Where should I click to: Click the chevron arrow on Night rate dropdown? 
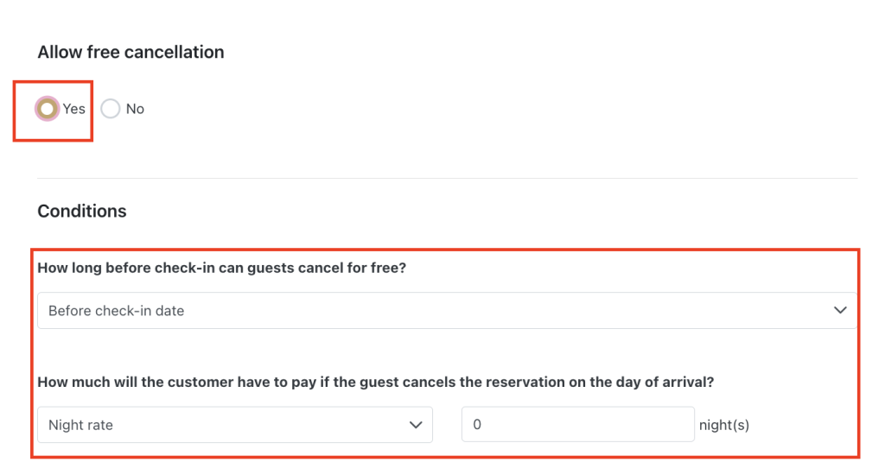415,425
